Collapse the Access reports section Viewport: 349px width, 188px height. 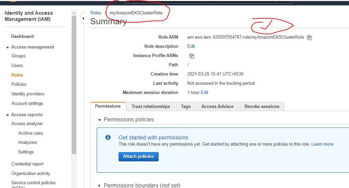(8, 115)
